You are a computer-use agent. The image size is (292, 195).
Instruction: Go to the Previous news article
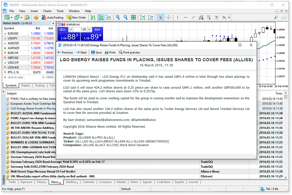point(65,52)
